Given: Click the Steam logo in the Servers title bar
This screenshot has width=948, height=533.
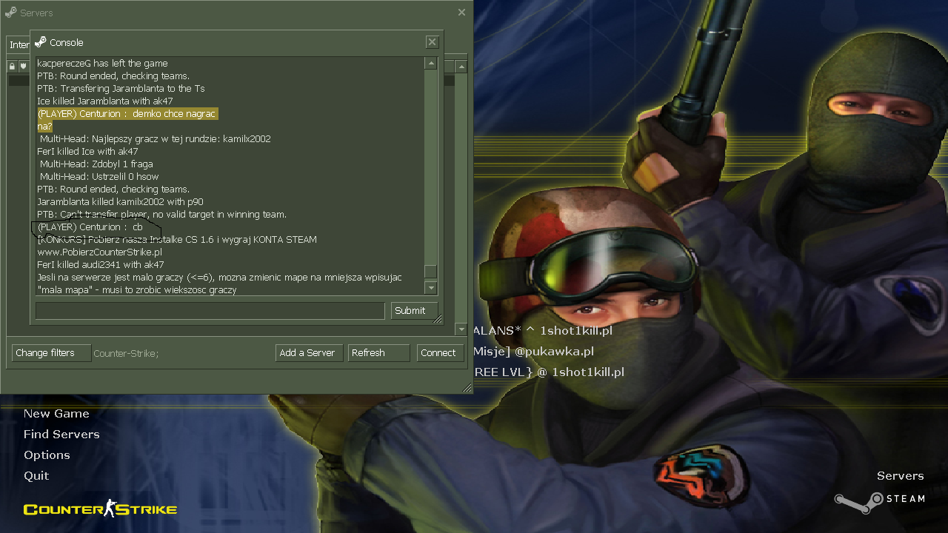Looking at the screenshot, I should [10, 13].
